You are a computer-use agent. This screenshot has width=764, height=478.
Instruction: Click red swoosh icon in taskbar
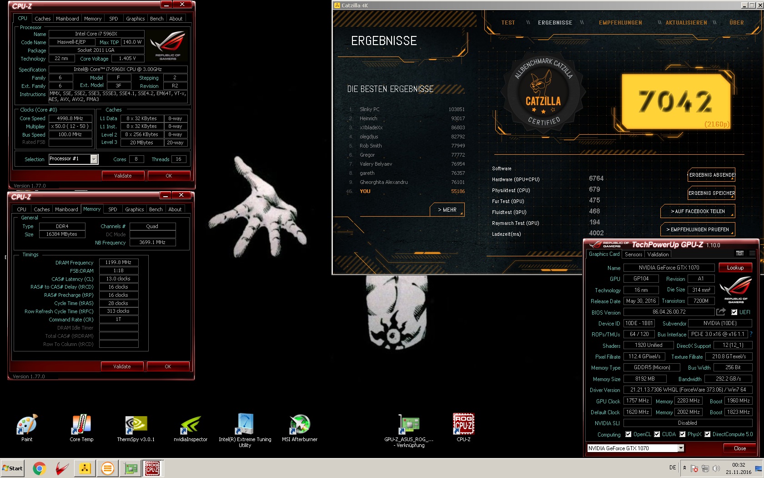click(62, 468)
